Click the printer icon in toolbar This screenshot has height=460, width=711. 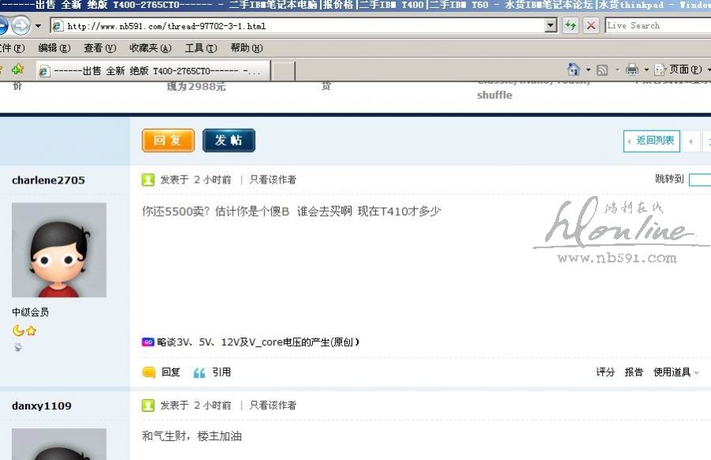point(632,70)
